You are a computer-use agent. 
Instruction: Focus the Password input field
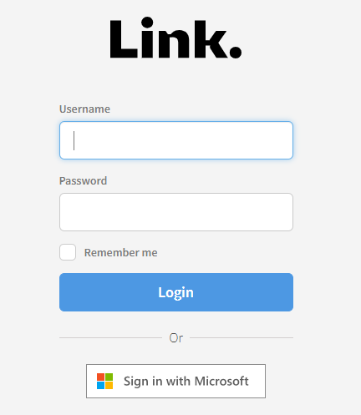point(176,212)
